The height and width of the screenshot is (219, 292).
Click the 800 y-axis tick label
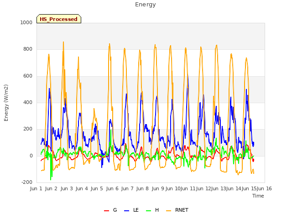point(28,49)
